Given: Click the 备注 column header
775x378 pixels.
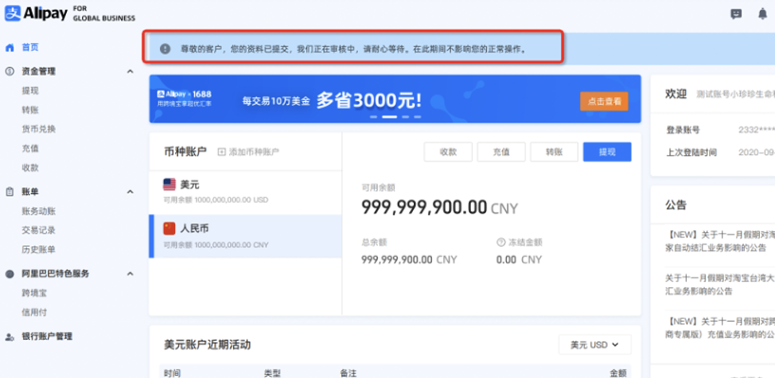Looking at the screenshot, I should pyautogui.click(x=348, y=373).
